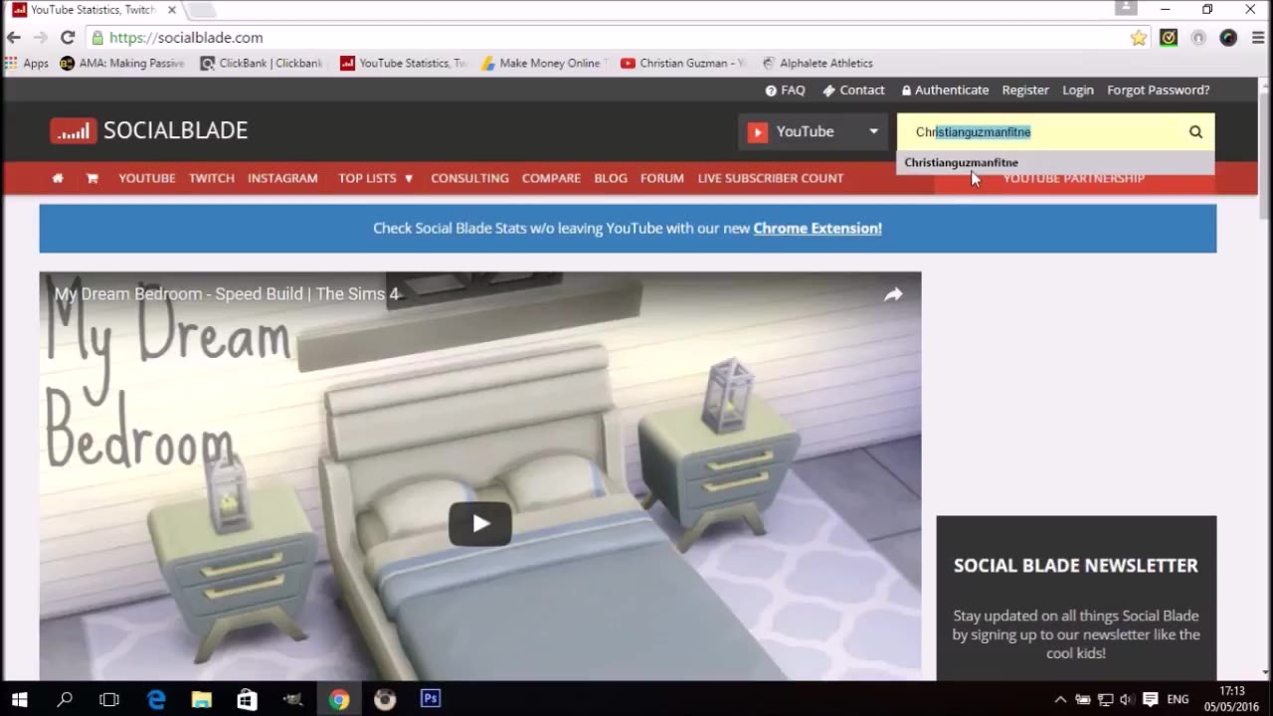Open the shopping cart icon in nav bar
This screenshot has width=1273, height=716.
pyautogui.click(x=91, y=178)
